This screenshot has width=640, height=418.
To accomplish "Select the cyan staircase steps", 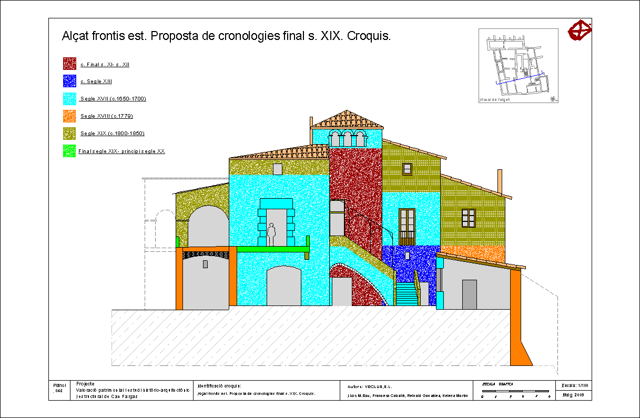I will 406,294.
